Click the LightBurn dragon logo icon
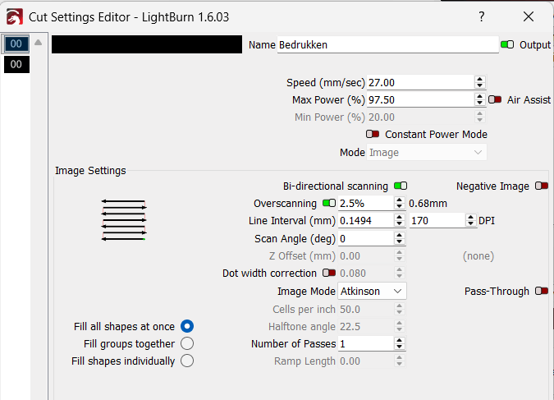The image size is (554, 400). (x=15, y=16)
